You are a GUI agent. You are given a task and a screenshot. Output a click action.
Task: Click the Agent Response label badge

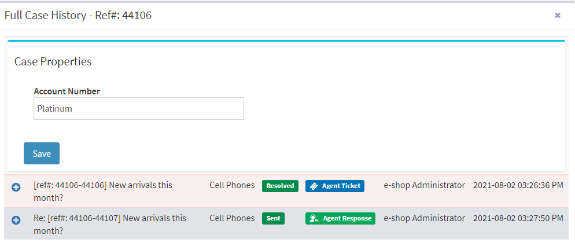[340, 218]
